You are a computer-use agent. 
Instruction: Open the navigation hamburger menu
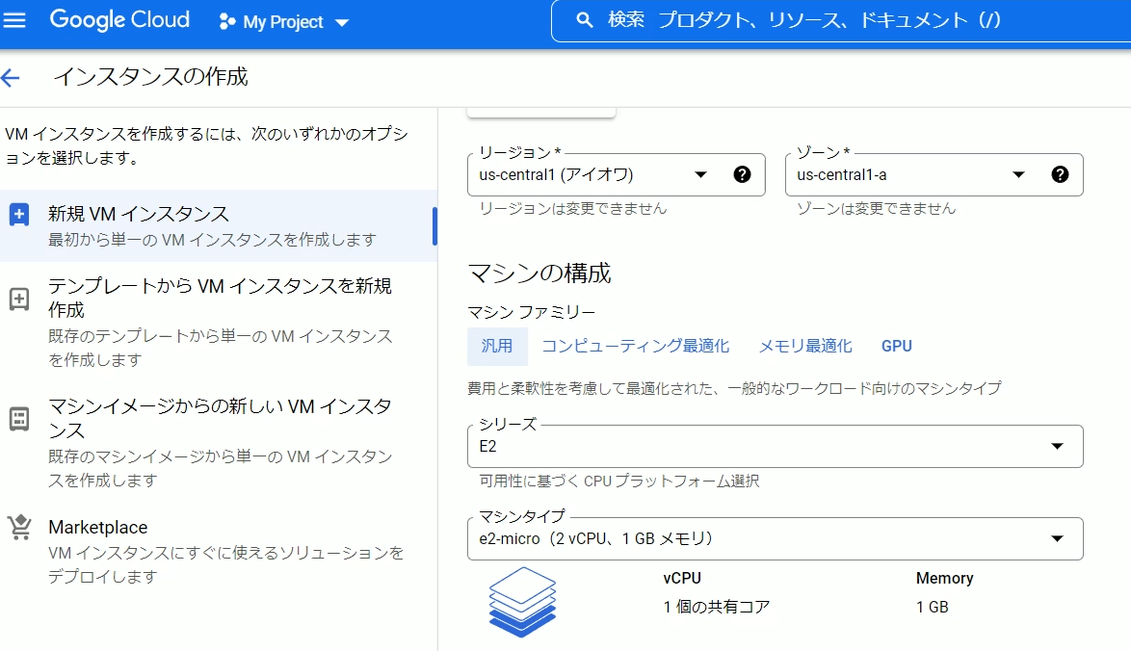pyautogui.click(x=15, y=20)
